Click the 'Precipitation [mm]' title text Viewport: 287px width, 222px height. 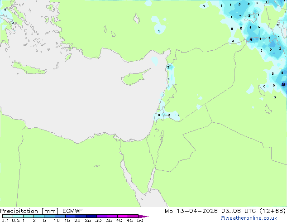29,211
